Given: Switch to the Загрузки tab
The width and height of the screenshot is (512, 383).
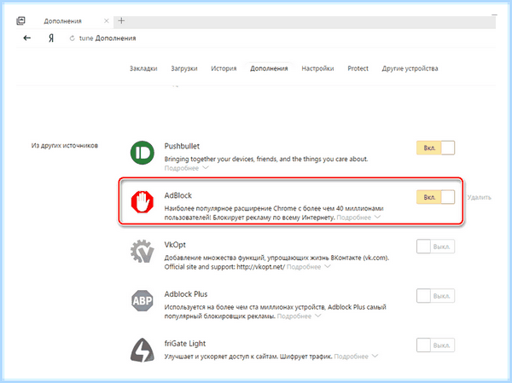Looking at the screenshot, I should (184, 68).
